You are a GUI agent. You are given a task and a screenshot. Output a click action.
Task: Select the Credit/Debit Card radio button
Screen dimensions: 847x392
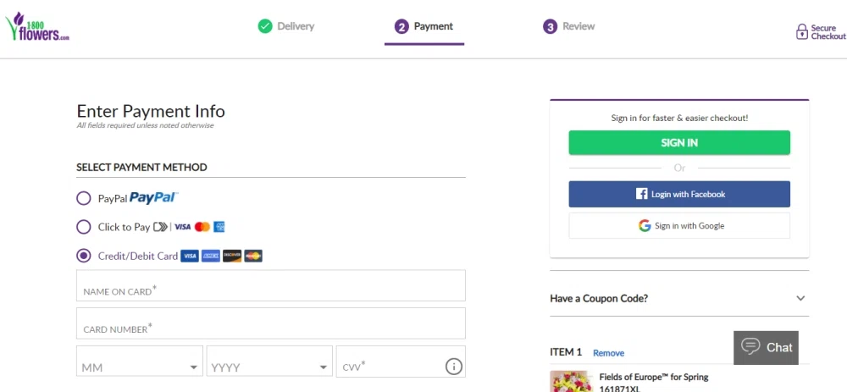coord(84,256)
